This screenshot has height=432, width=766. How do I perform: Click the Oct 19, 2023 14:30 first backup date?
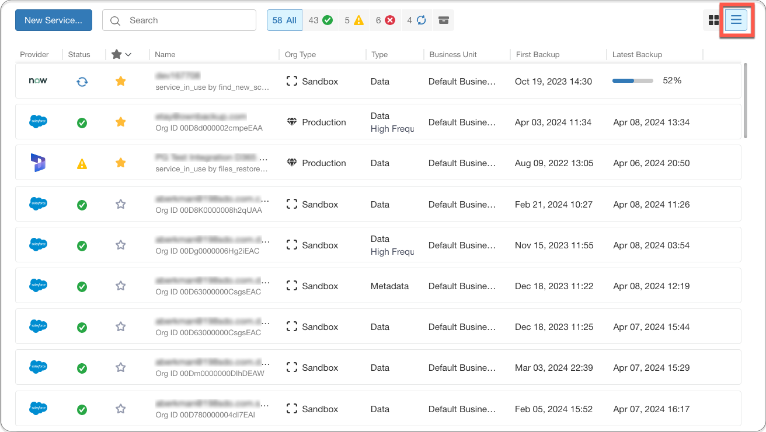pos(553,81)
